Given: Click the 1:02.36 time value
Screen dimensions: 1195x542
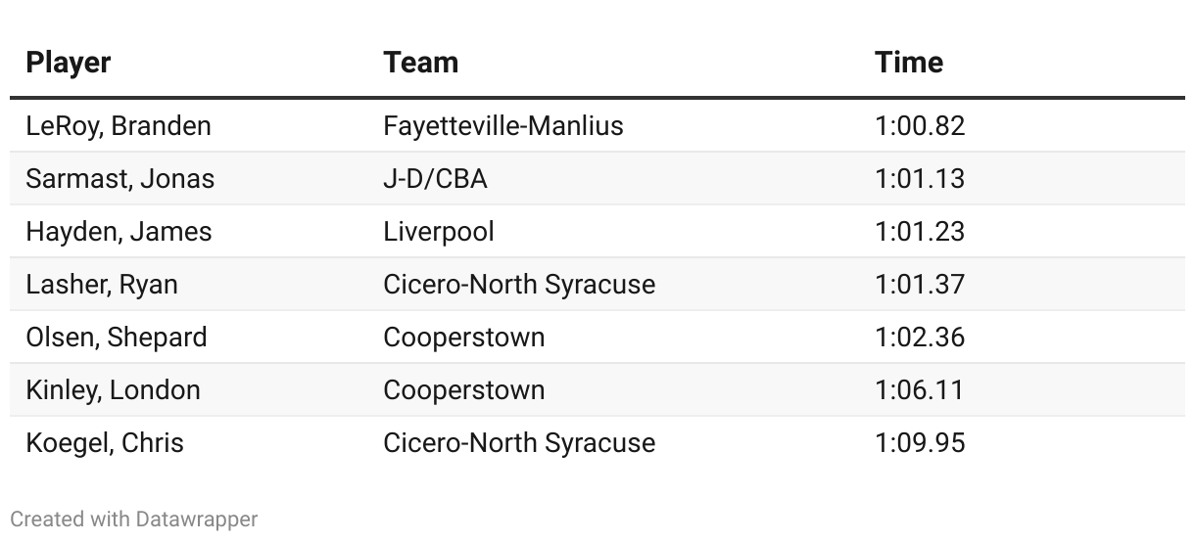Looking at the screenshot, I should pyautogui.click(x=919, y=338).
